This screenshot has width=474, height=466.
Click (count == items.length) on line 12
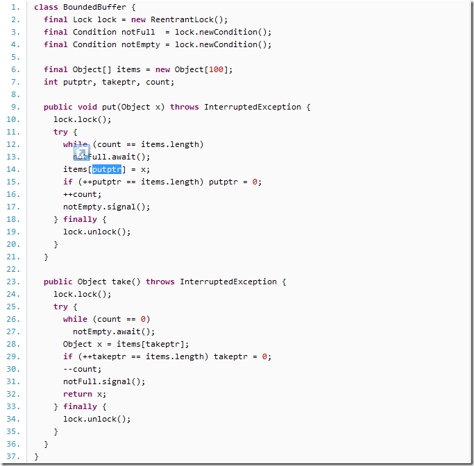pyautogui.click(x=148, y=144)
